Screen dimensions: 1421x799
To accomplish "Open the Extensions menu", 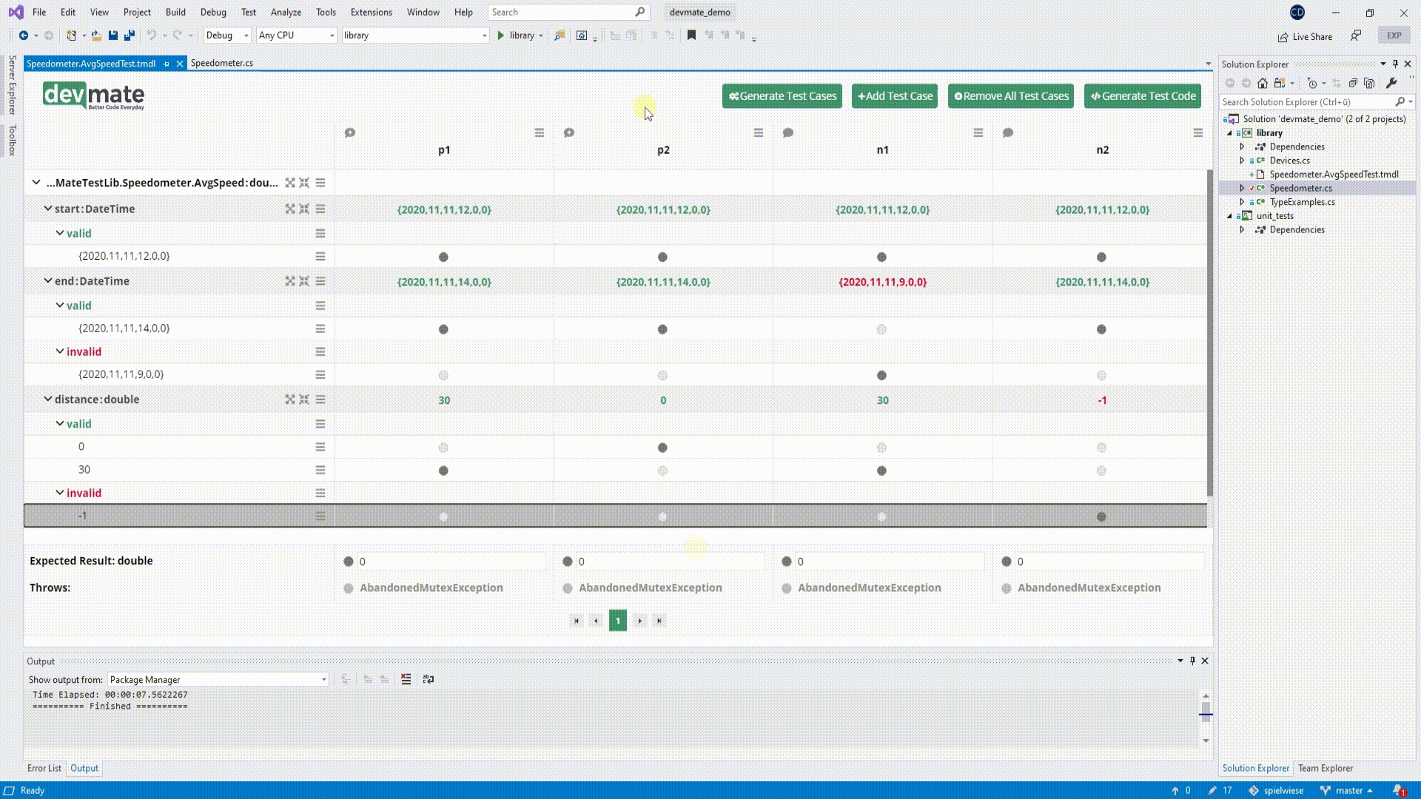I will click(x=371, y=12).
